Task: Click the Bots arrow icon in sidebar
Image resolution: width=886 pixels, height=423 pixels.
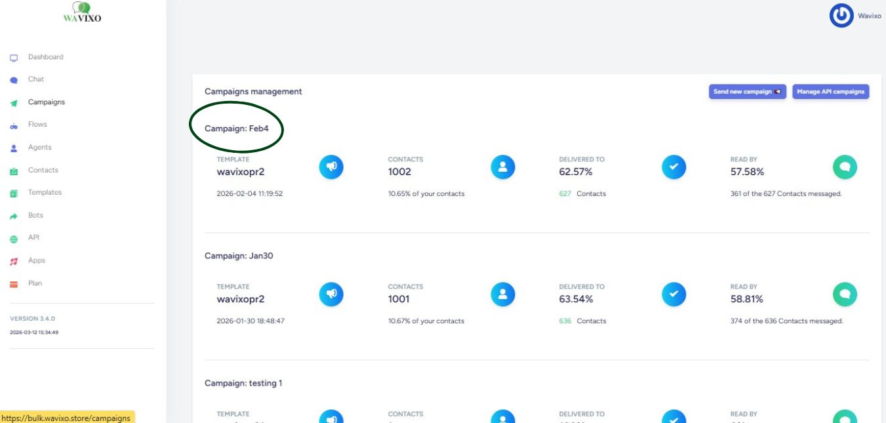Action: 14,216
